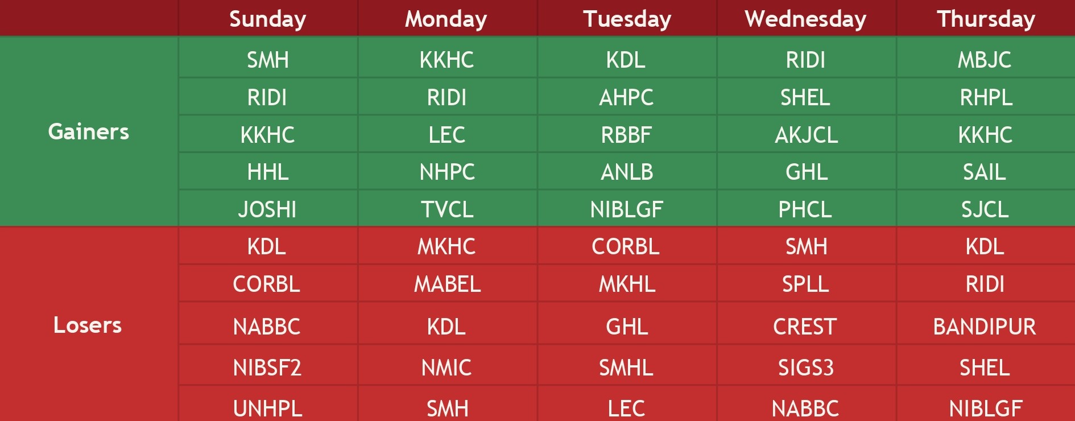Click NHPC cell under Monday
This screenshot has width=1075, height=421.
click(447, 172)
